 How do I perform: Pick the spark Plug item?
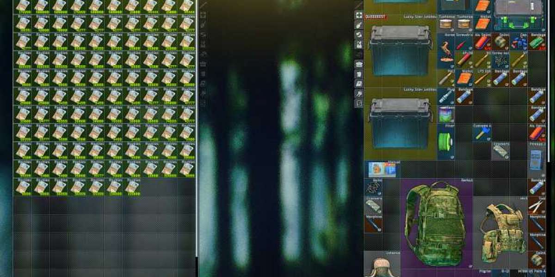coord(446,96)
